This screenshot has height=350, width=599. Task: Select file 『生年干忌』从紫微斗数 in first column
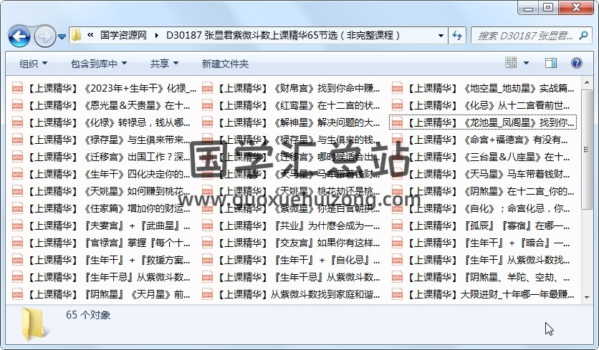tap(101, 277)
